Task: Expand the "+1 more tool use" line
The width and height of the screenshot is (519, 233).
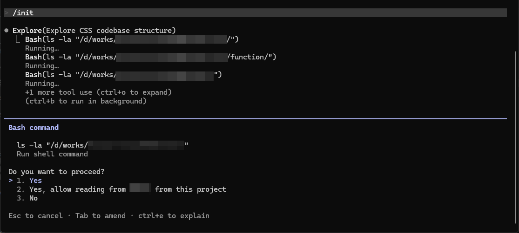Action: [x=98, y=92]
